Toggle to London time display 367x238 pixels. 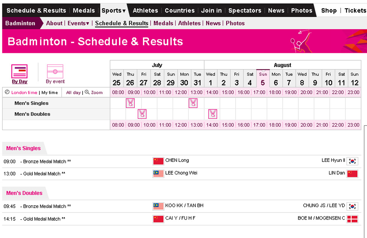coord(24,93)
